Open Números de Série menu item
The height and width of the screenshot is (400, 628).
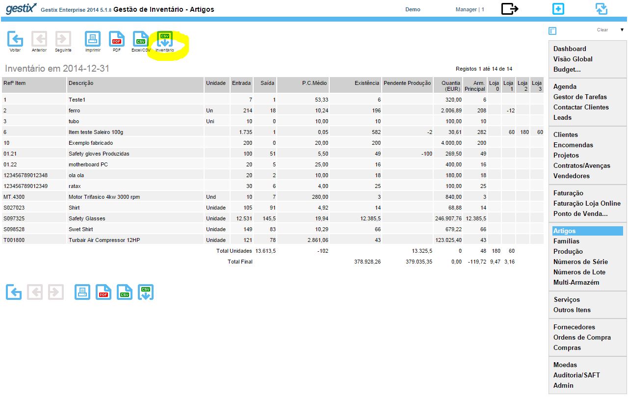(580, 262)
